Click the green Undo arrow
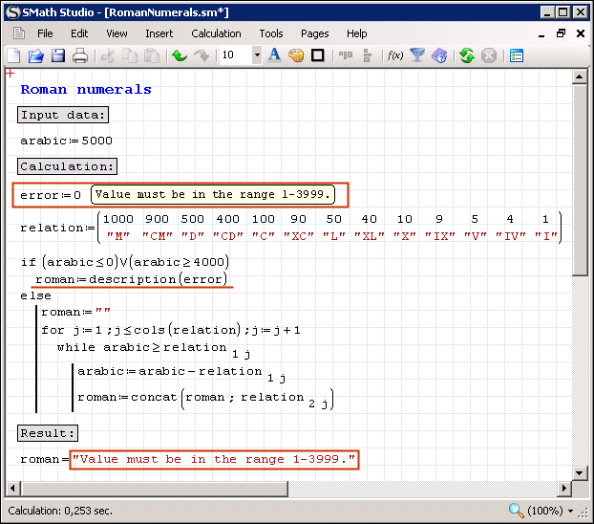This screenshot has width=594, height=524. coord(179,55)
